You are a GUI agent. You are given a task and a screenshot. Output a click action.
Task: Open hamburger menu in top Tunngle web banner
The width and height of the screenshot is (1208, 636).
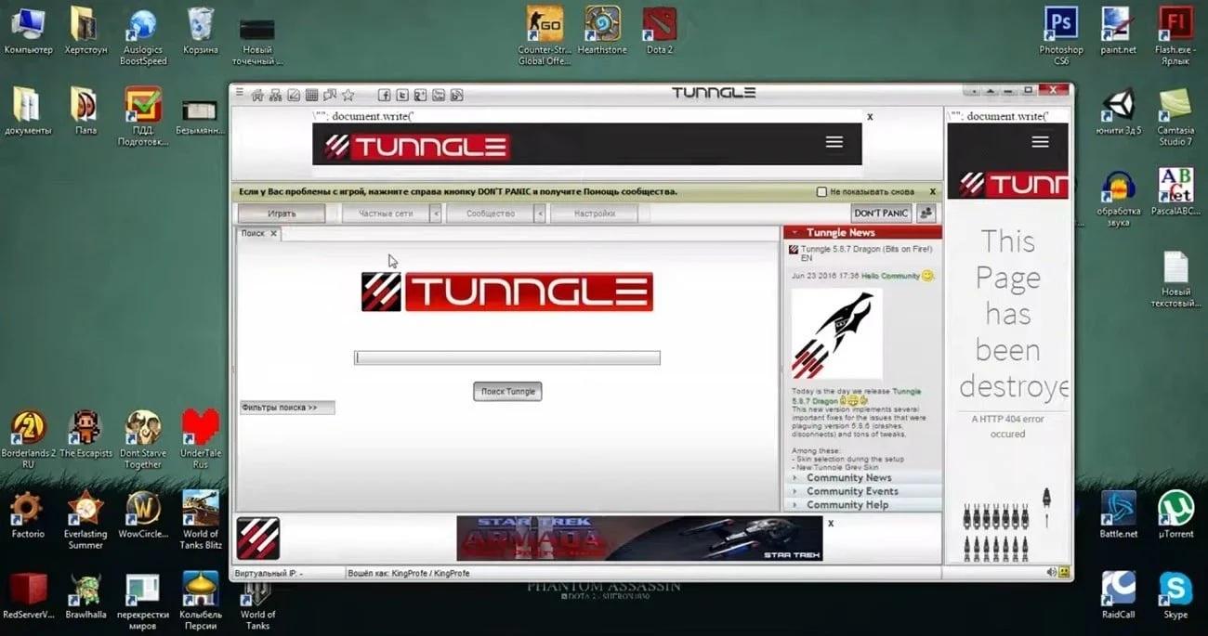click(834, 142)
